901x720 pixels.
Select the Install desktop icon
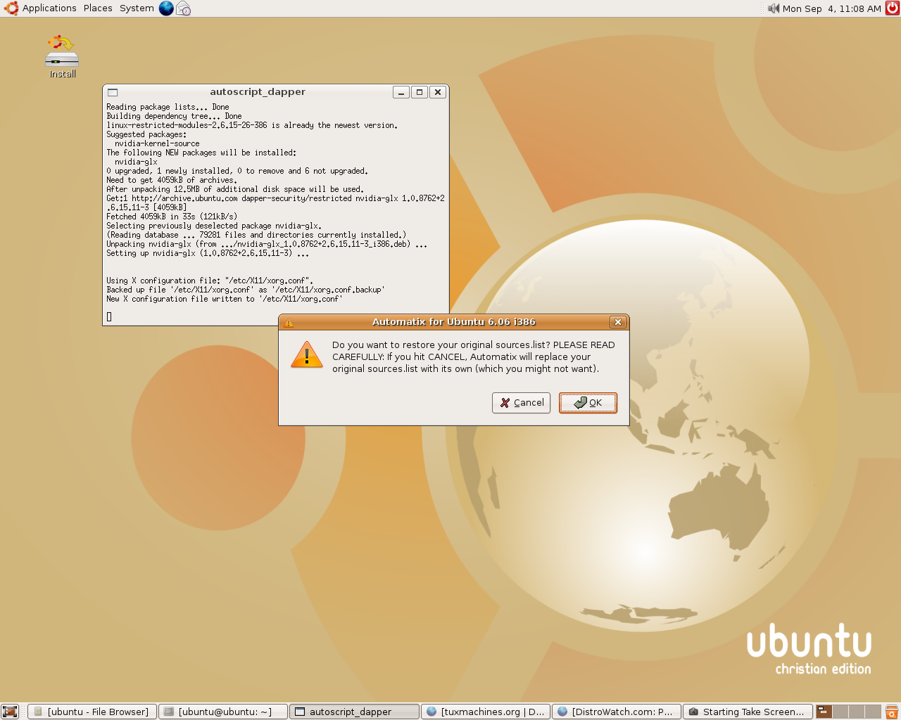coord(62,56)
